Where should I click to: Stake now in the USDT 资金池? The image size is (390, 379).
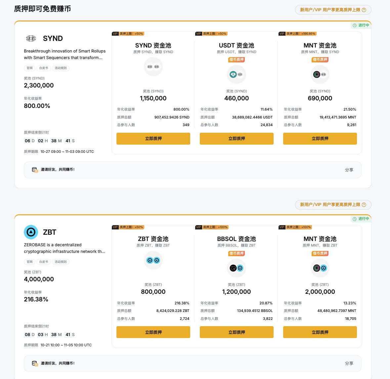237,139
